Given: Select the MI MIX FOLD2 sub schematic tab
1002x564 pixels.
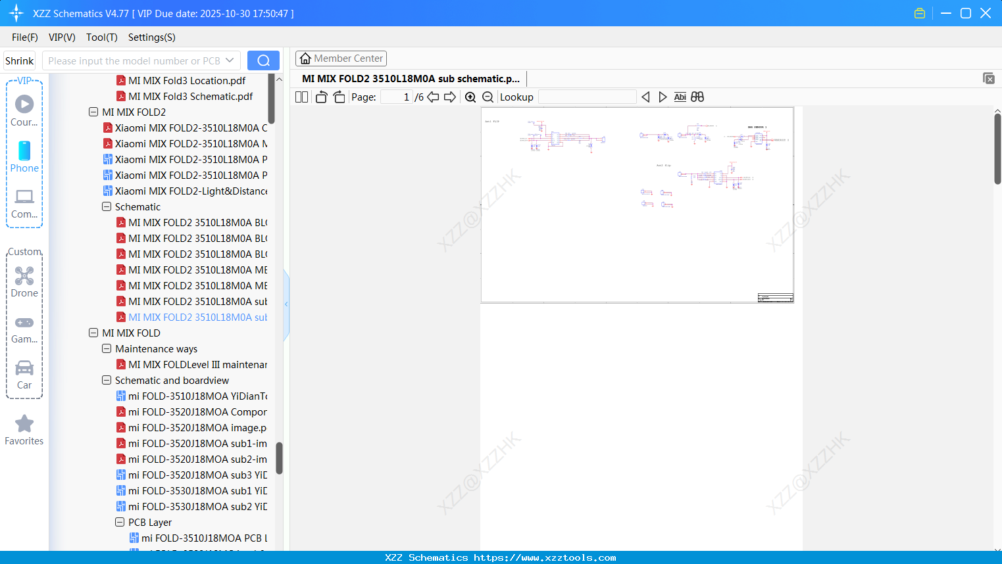Looking at the screenshot, I should coord(411,79).
